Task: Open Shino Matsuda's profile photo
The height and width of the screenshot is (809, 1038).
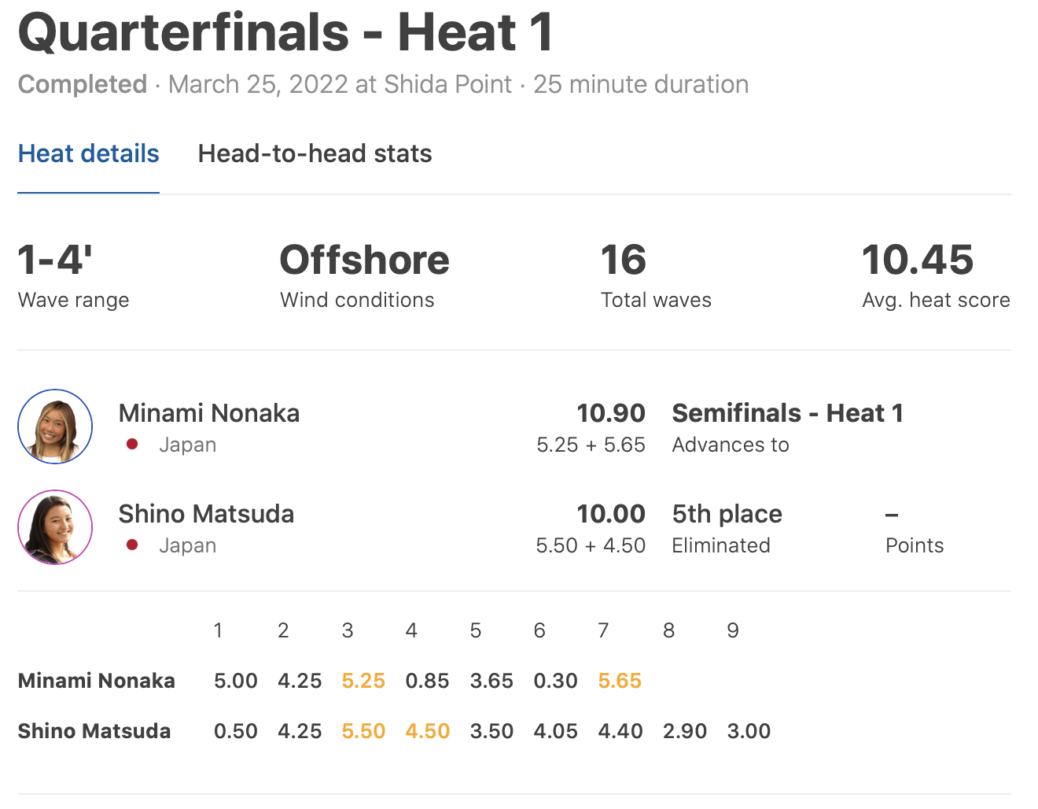Action: pos(55,527)
